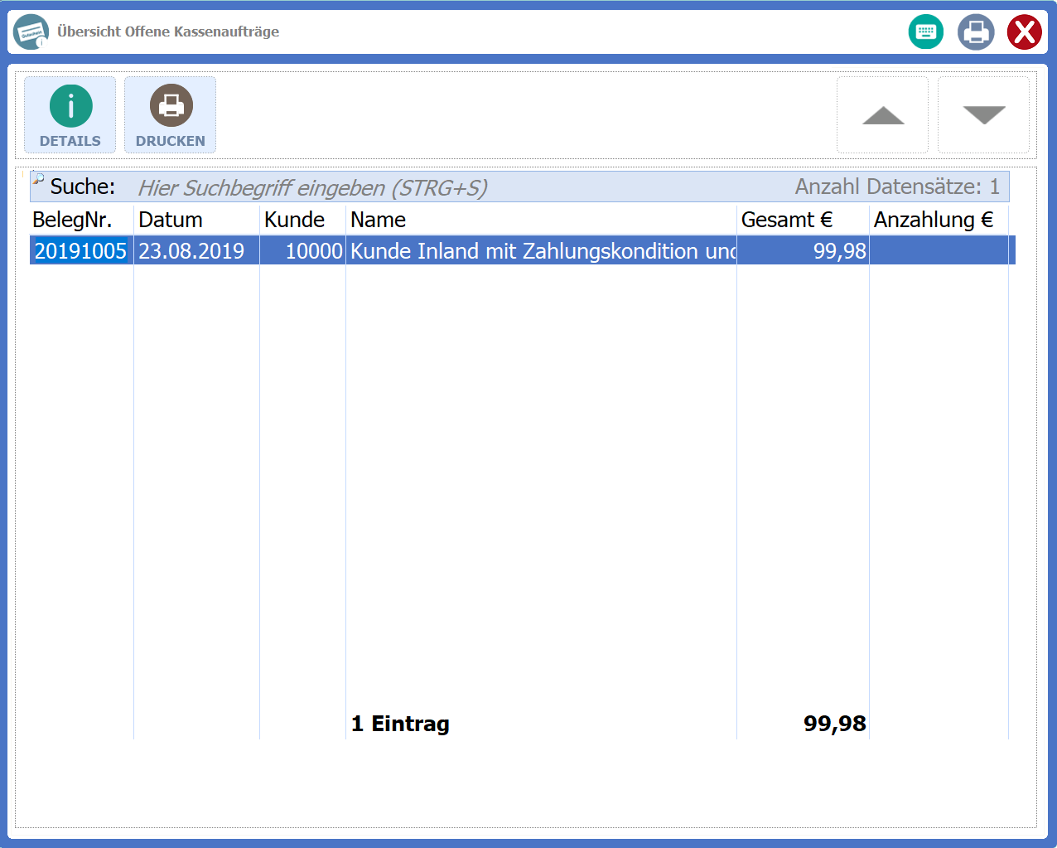Click the window's app icon at top-left

31,32
